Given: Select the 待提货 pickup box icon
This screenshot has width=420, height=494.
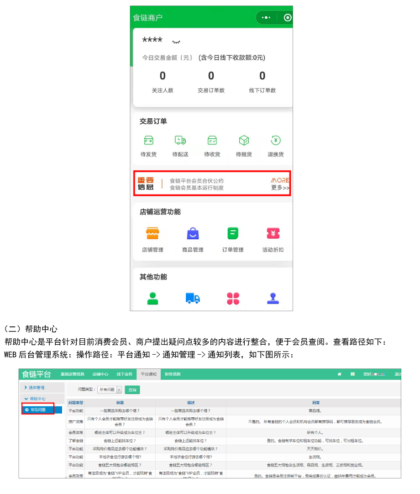Looking at the screenshot, I should [244, 141].
